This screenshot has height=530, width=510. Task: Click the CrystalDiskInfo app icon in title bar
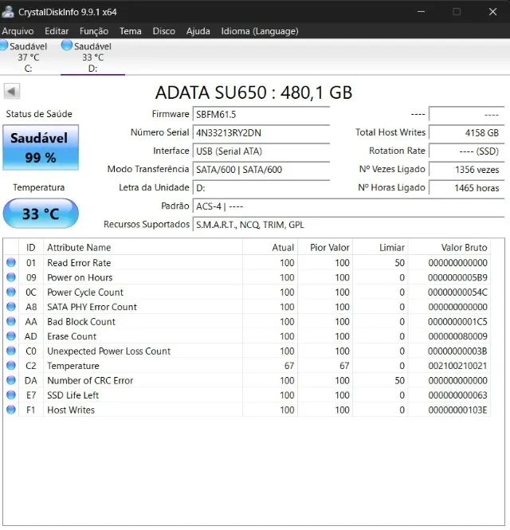coord(8,12)
